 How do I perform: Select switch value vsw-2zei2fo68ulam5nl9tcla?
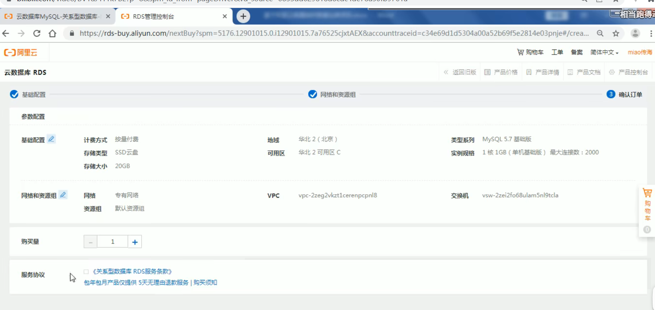pos(520,195)
